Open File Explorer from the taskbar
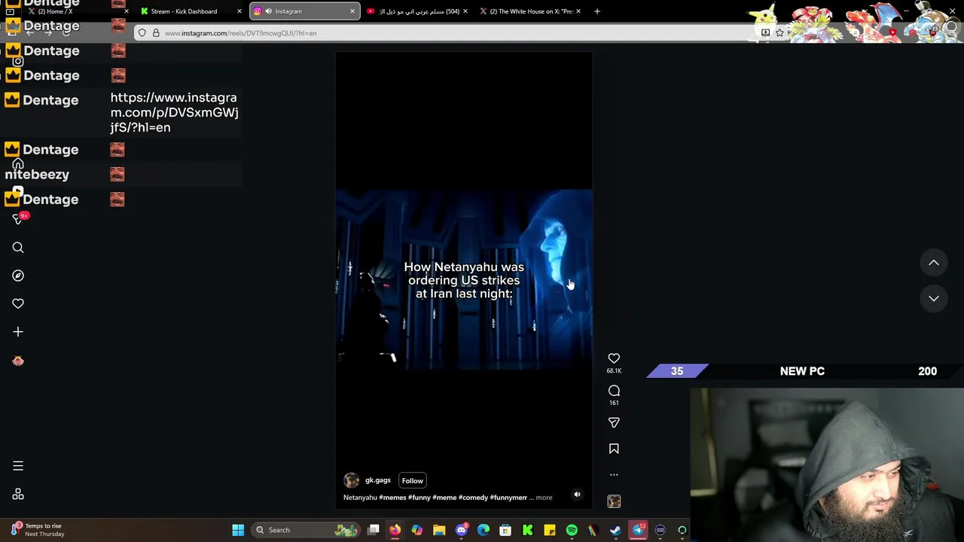 click(x=439, y=530)
